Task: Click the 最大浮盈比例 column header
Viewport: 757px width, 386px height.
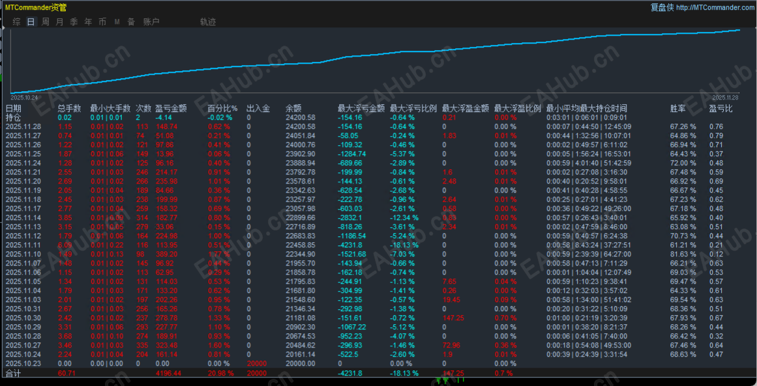Action: click(x=518, y=109)
